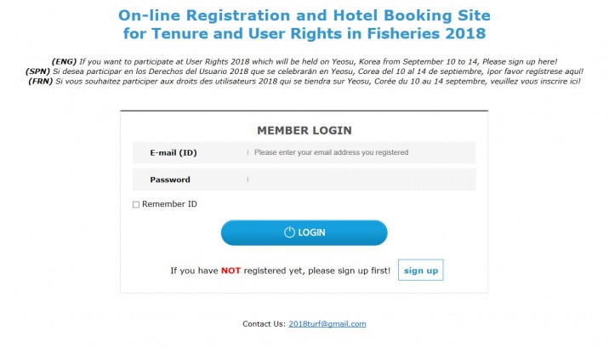Viewport: 609px width, 348px height.
Task: Click into the Password input field
Action: pos(357,180)
